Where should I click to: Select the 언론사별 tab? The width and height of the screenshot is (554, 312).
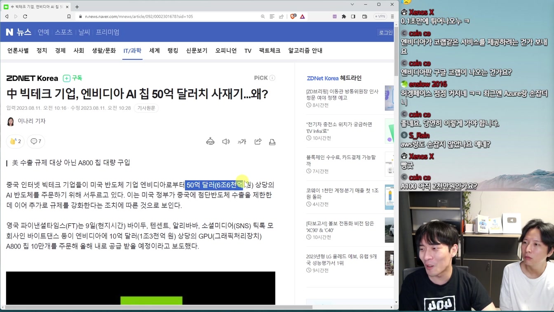coord(18,50)
